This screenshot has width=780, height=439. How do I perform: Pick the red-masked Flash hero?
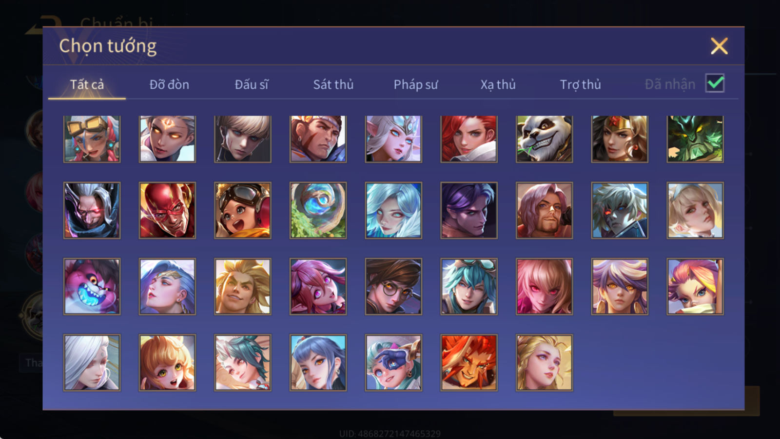click(x=167, y=210)
